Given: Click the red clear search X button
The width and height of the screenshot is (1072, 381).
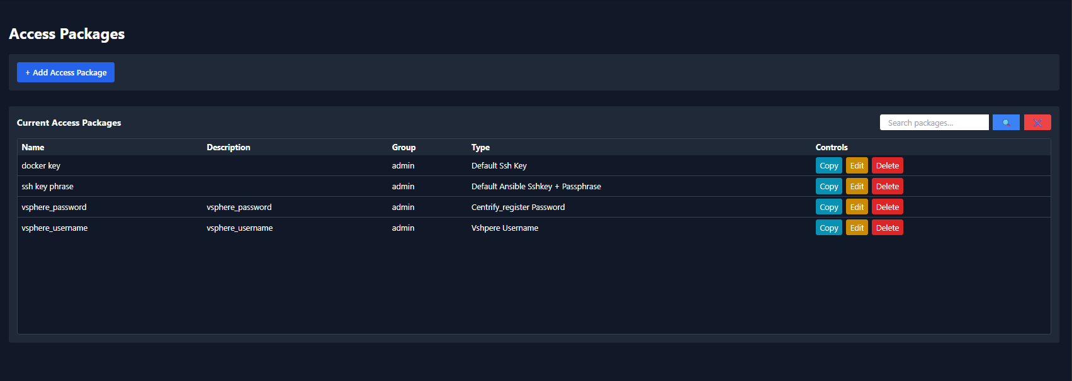Looking at the screenshot, I should (1037, 123).
